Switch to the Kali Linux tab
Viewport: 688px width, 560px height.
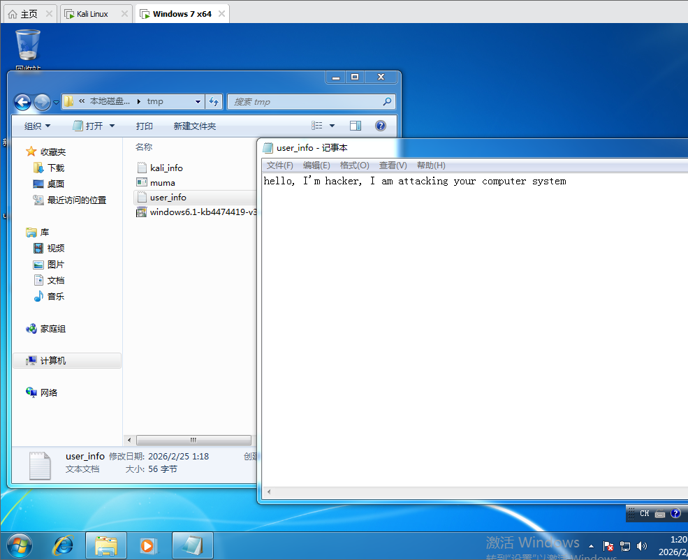[92, 14]
